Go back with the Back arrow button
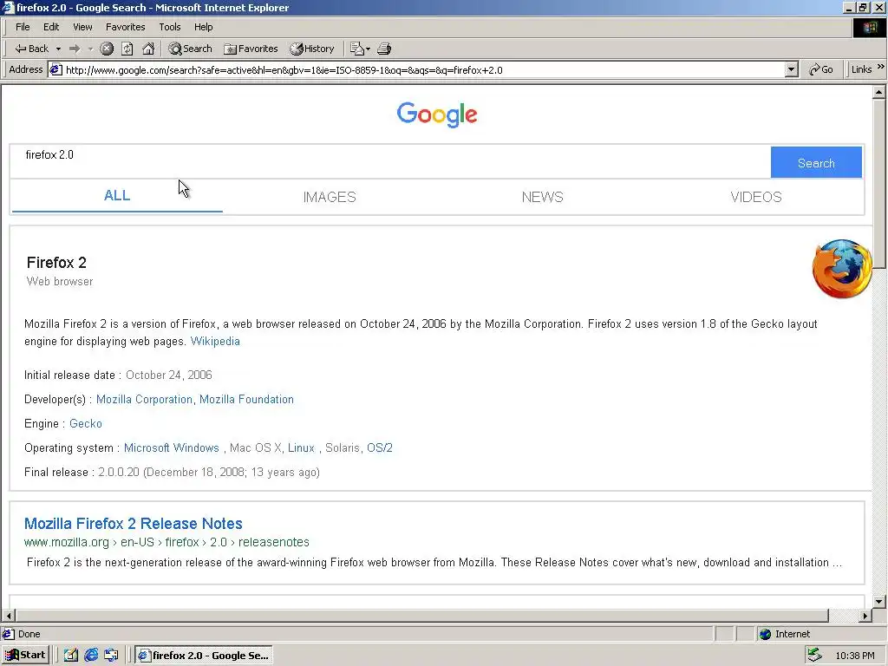888x666 pixels. [x=32, y=49]
